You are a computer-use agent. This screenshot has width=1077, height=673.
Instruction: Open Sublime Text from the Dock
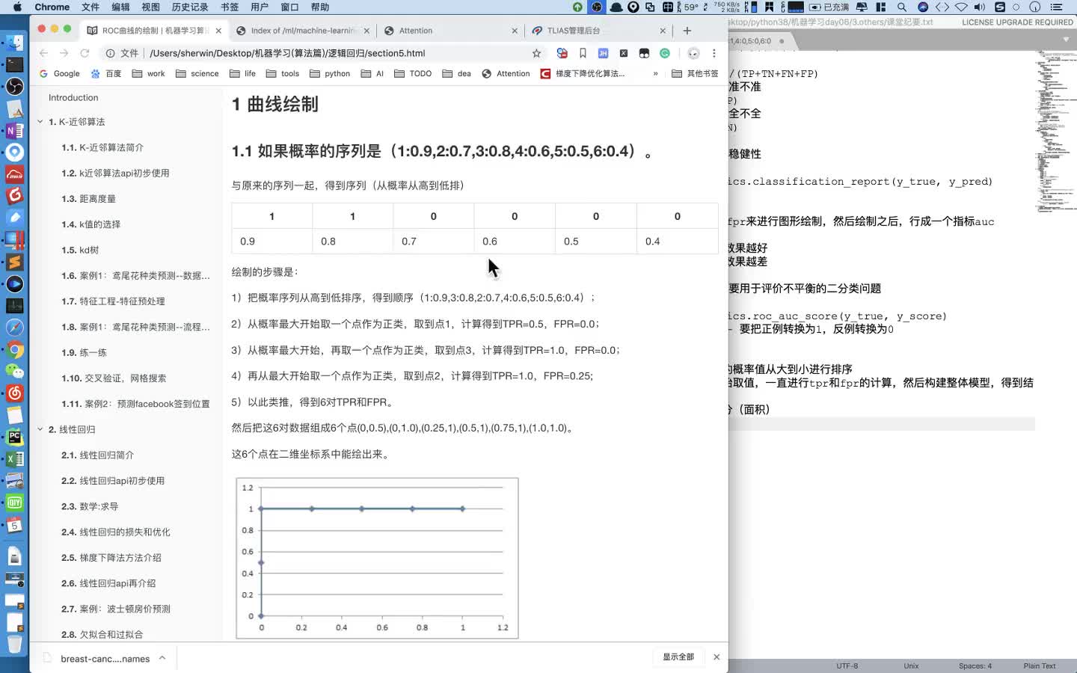point(15,262)
